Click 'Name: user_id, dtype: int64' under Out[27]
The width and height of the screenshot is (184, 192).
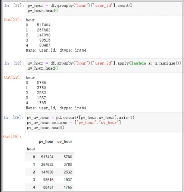(x=56, y=50)
